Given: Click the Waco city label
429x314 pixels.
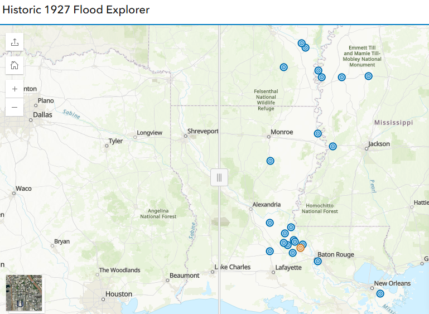Looking at the screenshot, I should click(x=23, y=189).
